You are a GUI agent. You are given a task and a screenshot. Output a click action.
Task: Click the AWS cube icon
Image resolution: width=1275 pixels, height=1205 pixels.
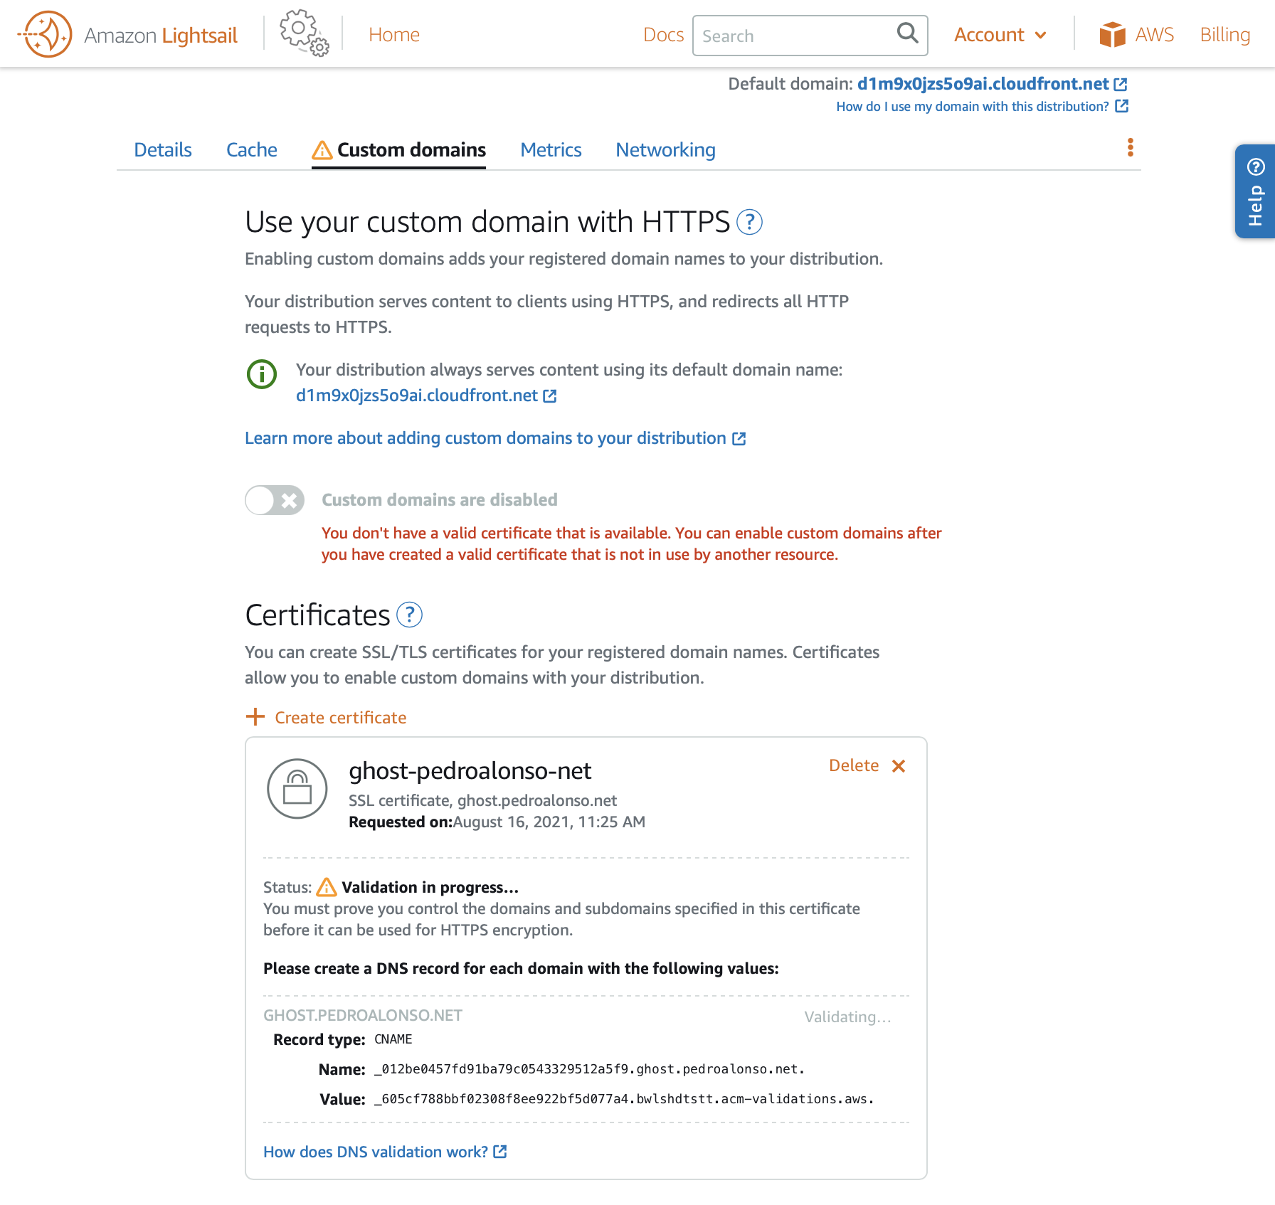pos(1112,34)
